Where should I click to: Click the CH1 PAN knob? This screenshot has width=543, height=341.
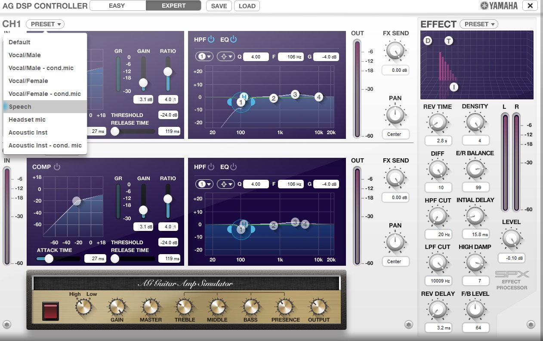(x=395, y=115)
